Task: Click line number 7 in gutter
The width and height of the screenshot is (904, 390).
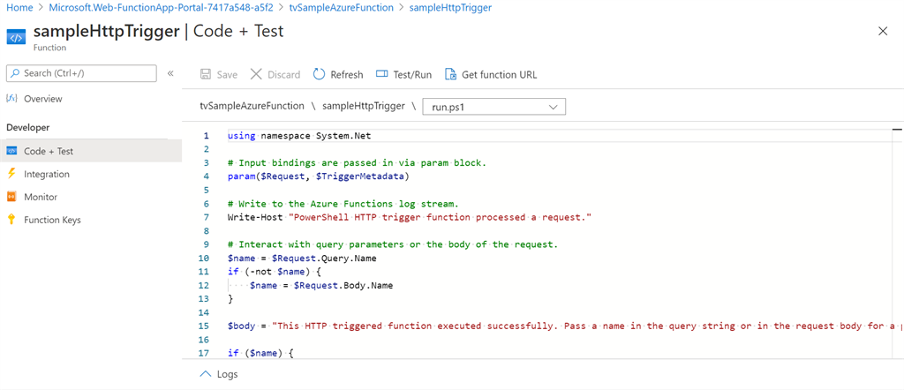Action: tap(206, 217)
